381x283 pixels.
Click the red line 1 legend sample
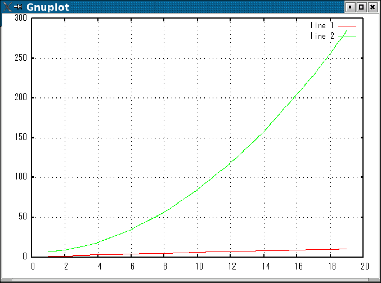click(347, 26)
